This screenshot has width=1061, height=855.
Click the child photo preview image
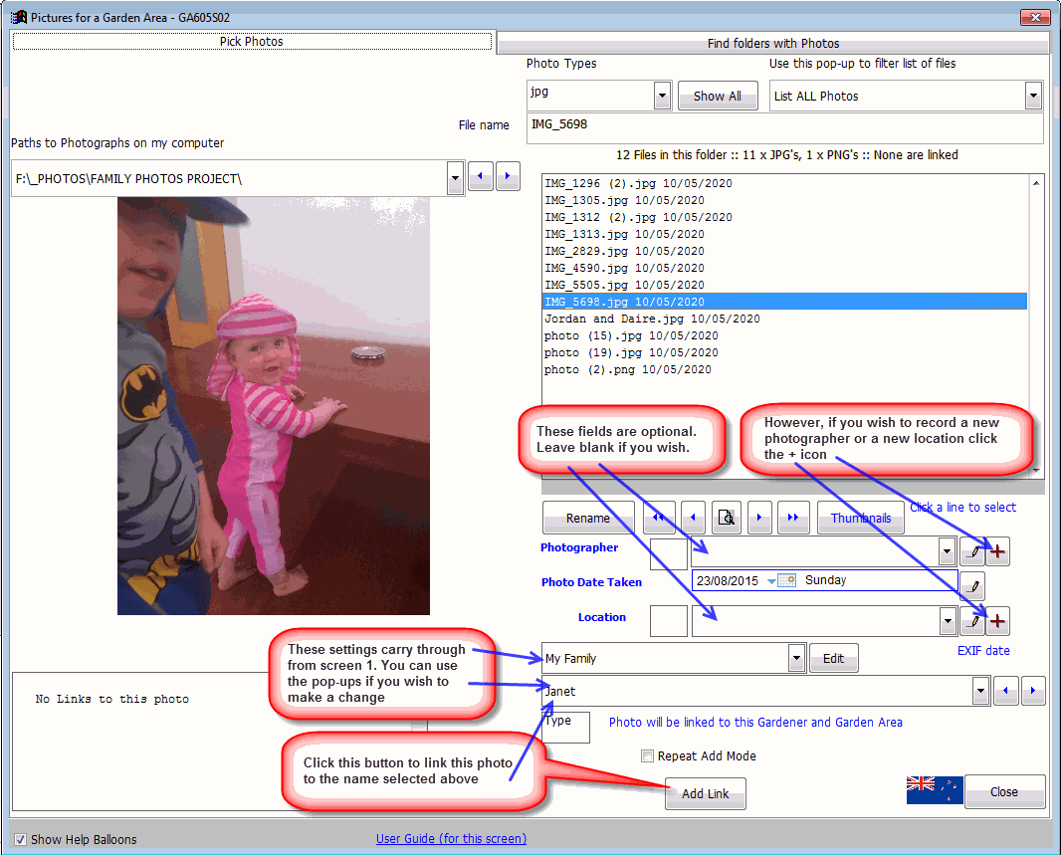point(274,406)
